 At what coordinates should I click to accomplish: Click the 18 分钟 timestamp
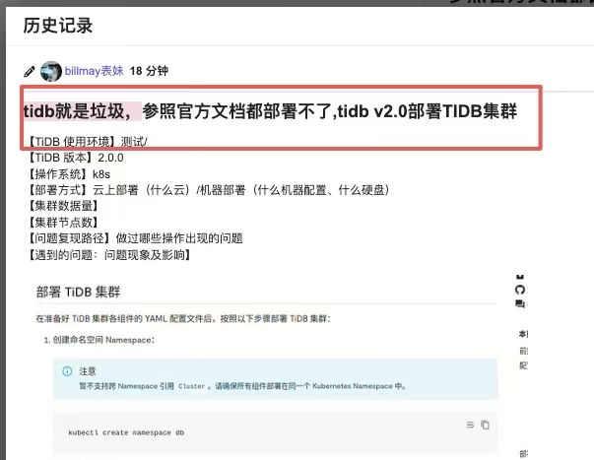150,71
